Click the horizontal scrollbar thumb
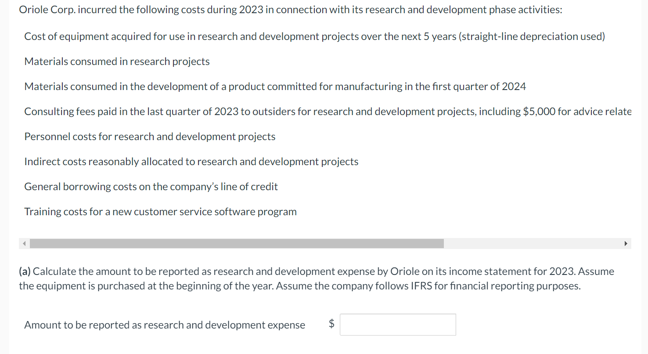The image size is (648, 354). tap(237, 244)
